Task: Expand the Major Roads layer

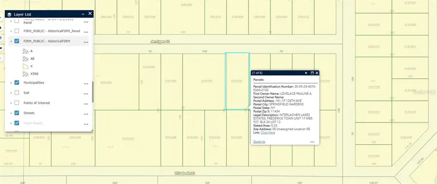Action: coord(11,123)
